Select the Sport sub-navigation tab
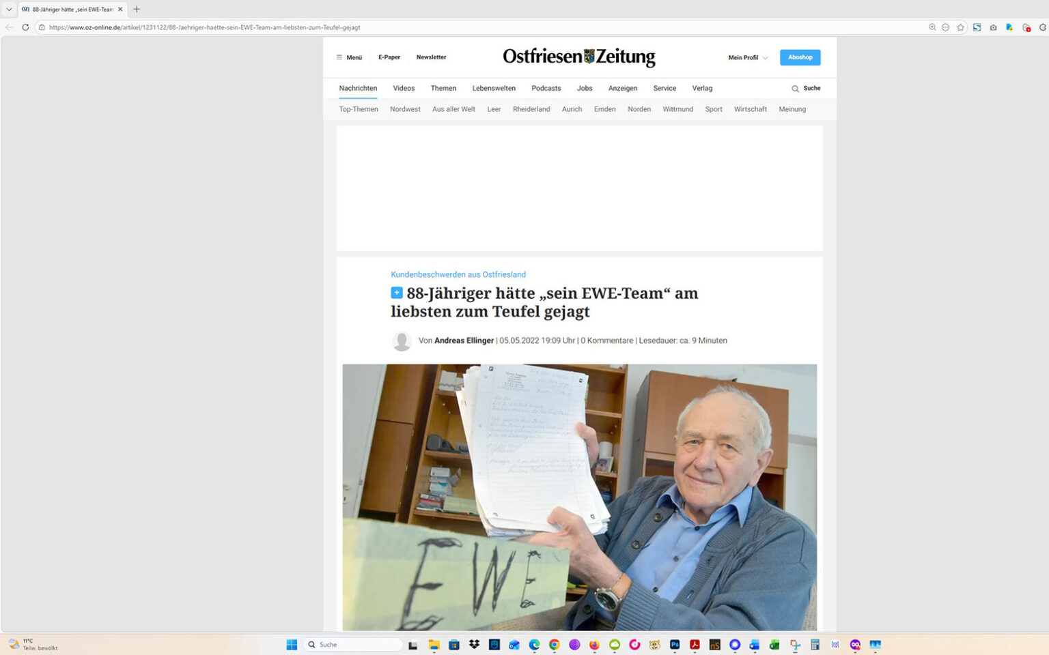The image size is (1049, 655). 713,109
